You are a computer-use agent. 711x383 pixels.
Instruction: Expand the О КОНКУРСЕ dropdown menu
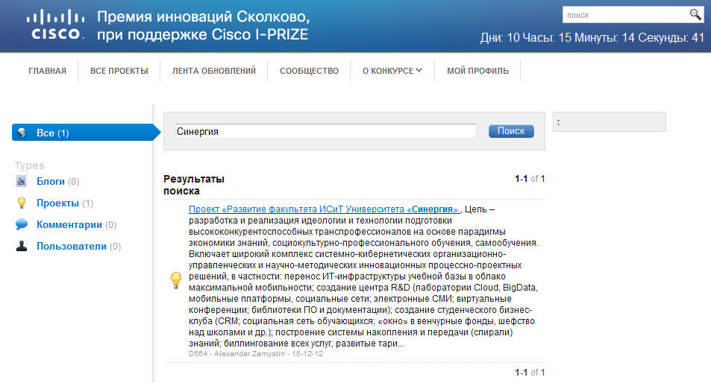(392, 71)
